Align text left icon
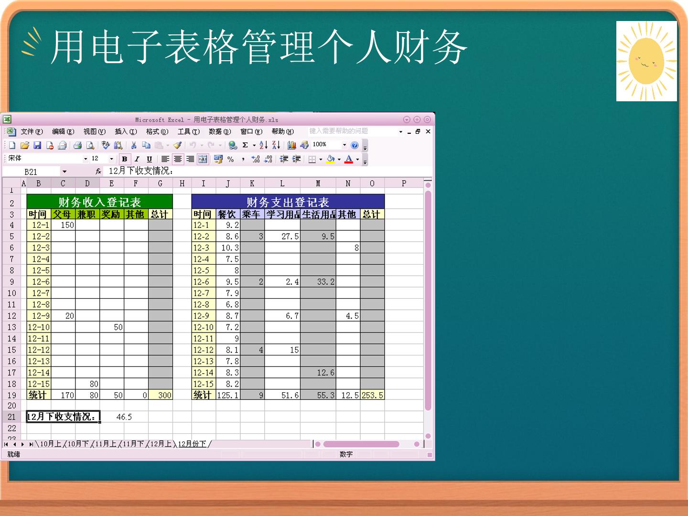688x516 pixels. pos(165,159)
